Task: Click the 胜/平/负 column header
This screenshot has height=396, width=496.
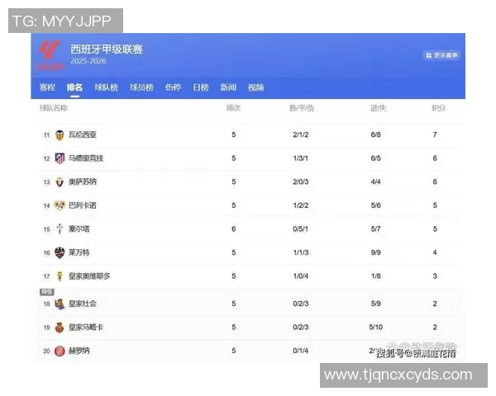Action: pos(302,108)
